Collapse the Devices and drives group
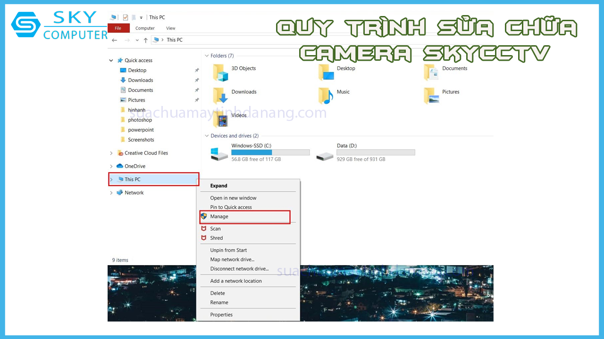Viewport: 604px width, 339px height. click(x=207, y=136)
